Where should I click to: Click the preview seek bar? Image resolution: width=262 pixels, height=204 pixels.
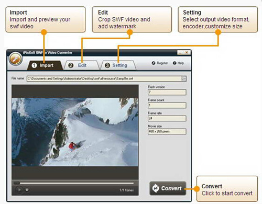tap(74, 183)
